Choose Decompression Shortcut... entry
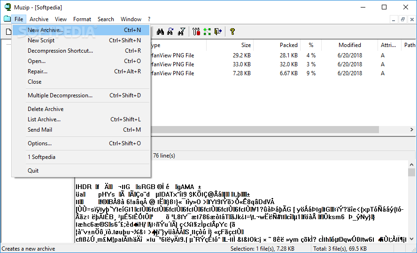Screen dimensions: 417x253 point(81,51)
